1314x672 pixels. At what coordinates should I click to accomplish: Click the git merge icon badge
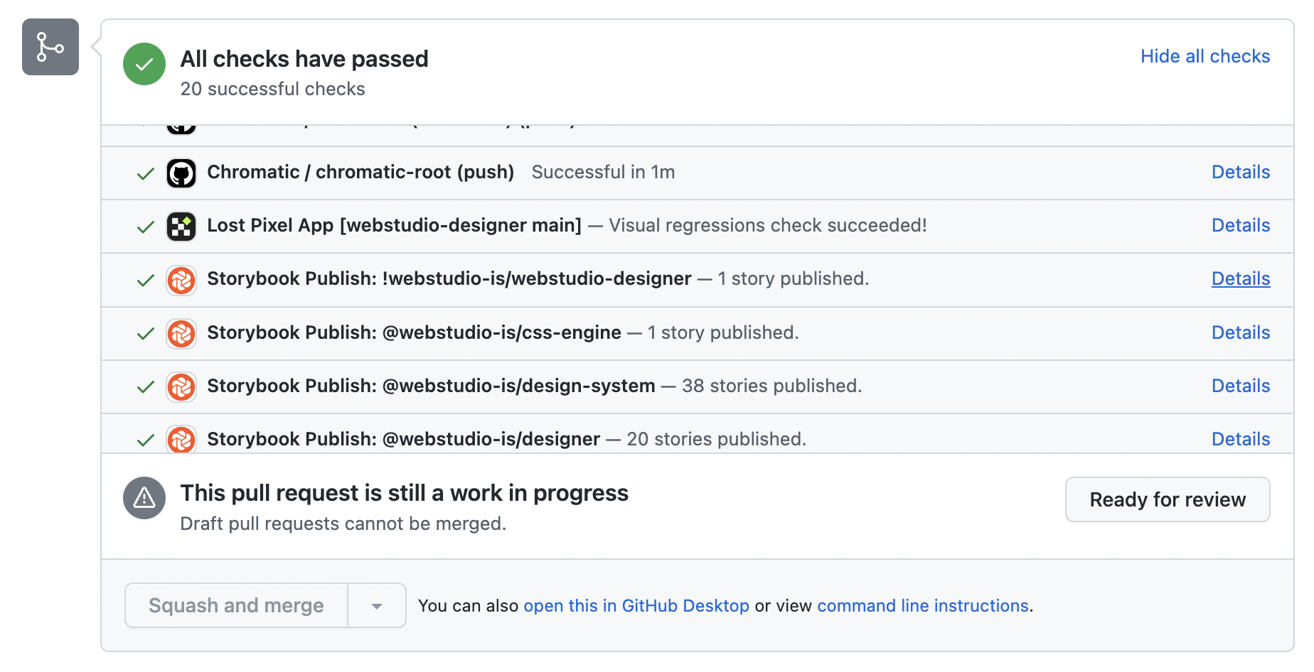(x=50, y=47)
